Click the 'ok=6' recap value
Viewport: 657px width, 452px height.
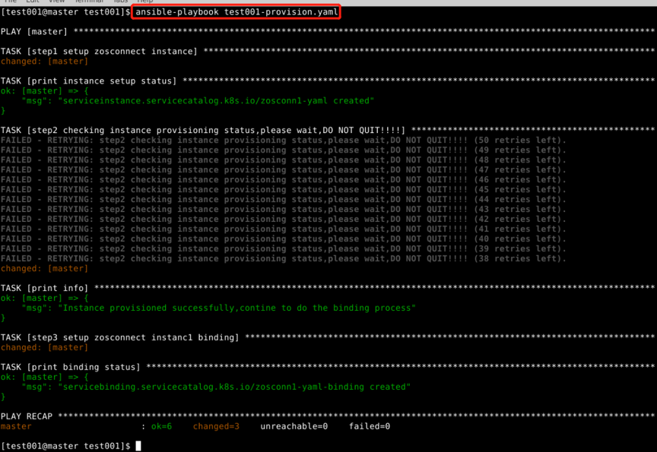coord(161,426)
